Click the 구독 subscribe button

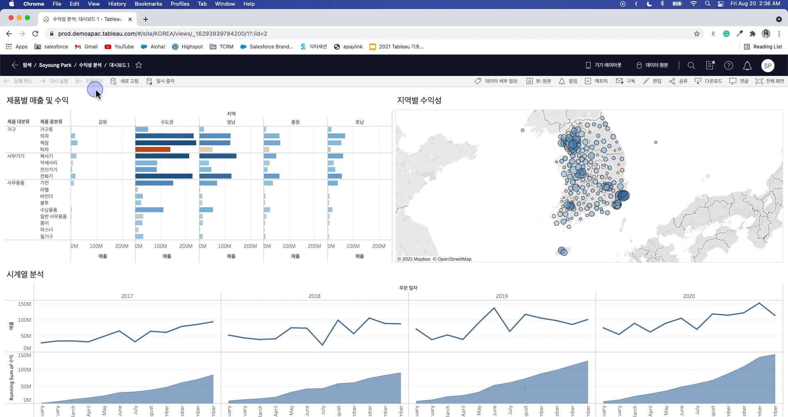625,81
